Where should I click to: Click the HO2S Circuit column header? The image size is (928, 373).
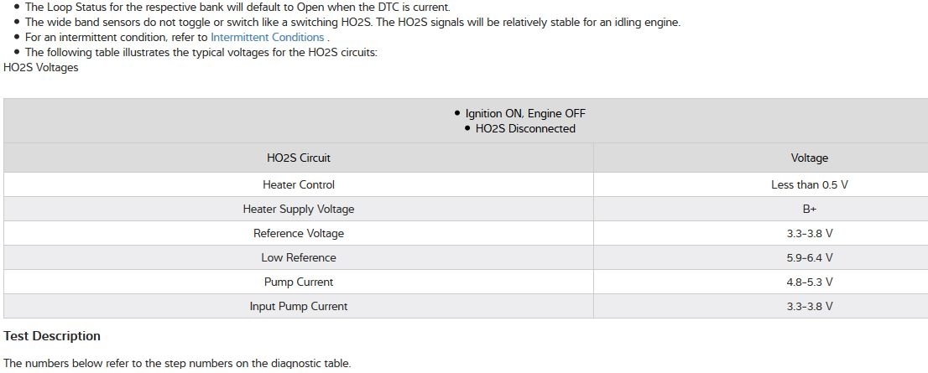tap(299, 158)
